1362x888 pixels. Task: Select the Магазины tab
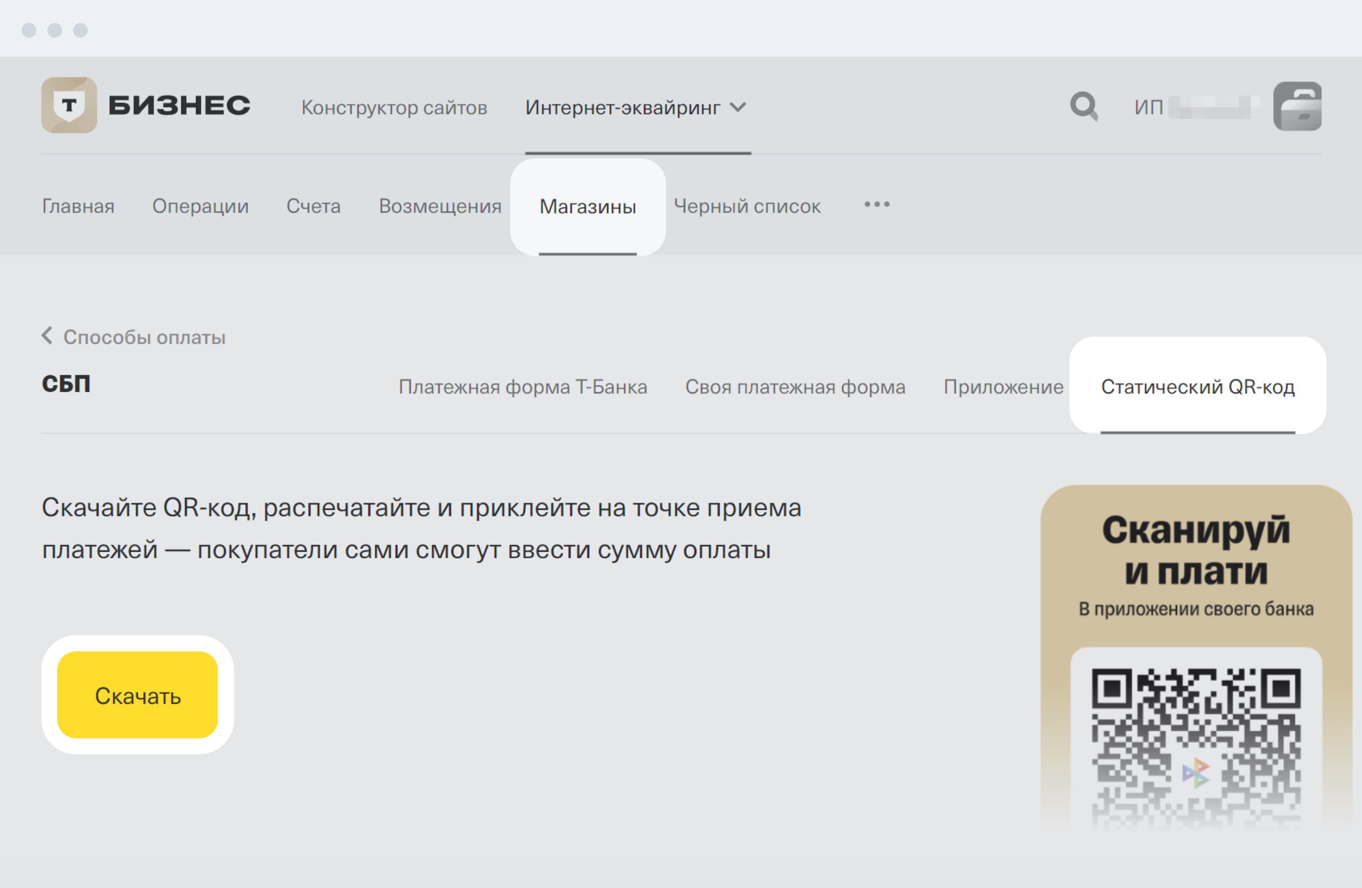coord(588,206)
